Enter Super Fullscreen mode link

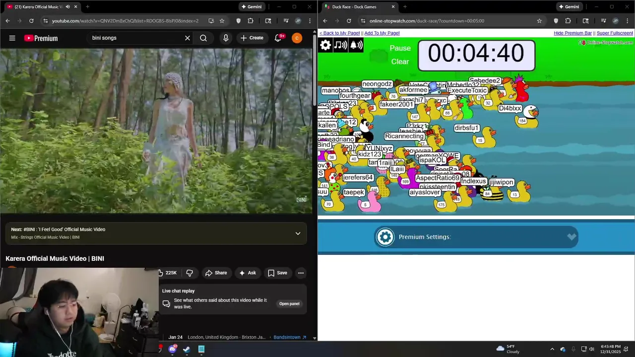point(615,33)
